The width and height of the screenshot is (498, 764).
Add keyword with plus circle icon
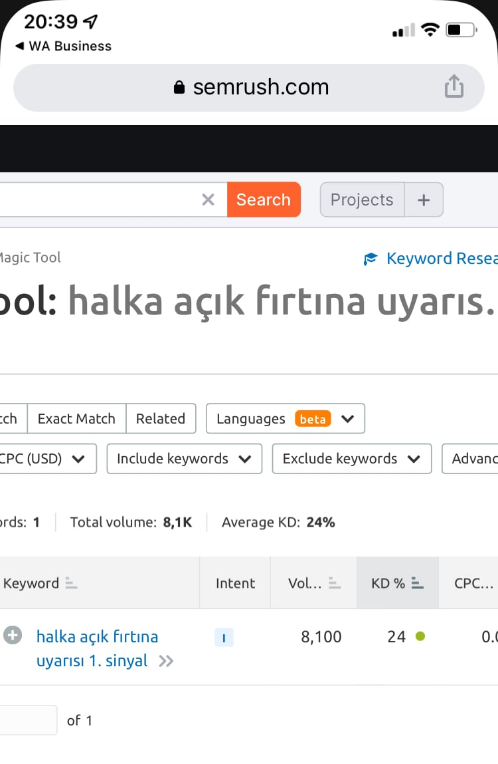tap(13, 635)
